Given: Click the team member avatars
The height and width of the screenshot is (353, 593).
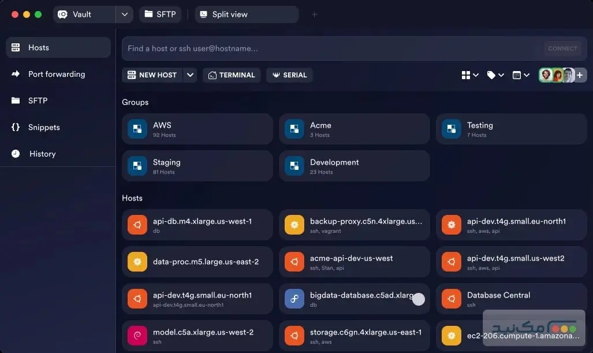Looking at the screenshot, I should 557,75.
